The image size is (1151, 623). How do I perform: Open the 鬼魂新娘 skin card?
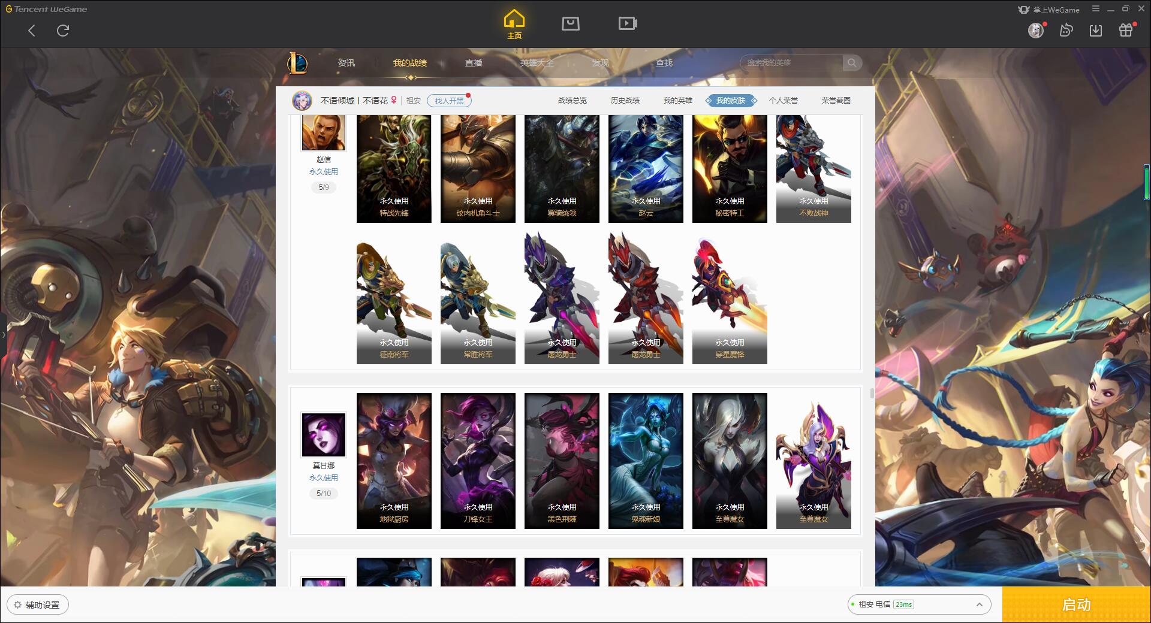point(646,461)
